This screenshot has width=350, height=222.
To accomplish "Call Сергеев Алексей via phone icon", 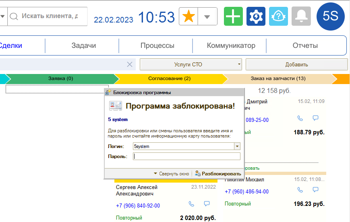I will (x=191, y=204).
